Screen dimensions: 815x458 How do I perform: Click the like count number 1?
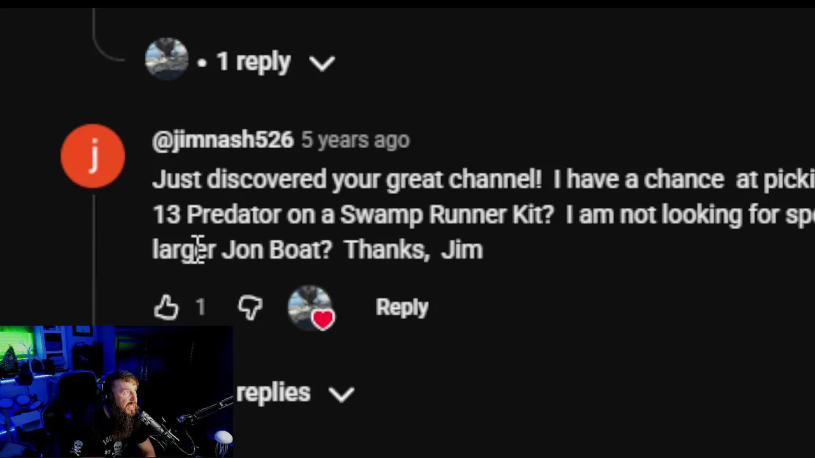pos(201,307)
